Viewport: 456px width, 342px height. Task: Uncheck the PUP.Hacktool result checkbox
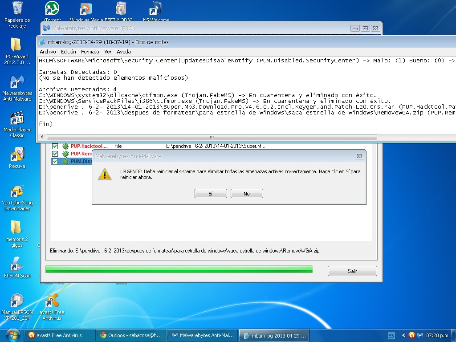[55, 146]
